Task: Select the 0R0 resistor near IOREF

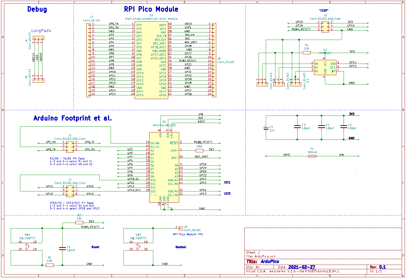Action: point(199,150)
